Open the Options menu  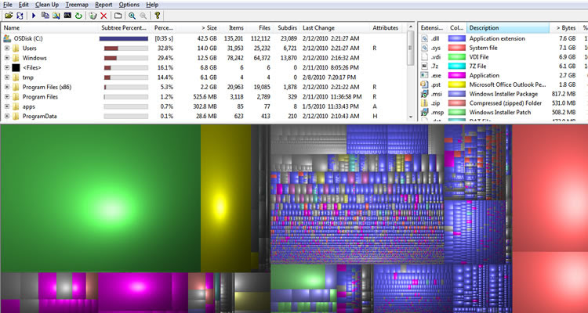(129, 5)
